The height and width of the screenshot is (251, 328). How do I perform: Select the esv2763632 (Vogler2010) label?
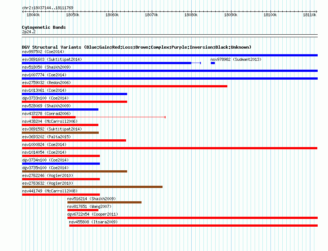coord(48,183)
